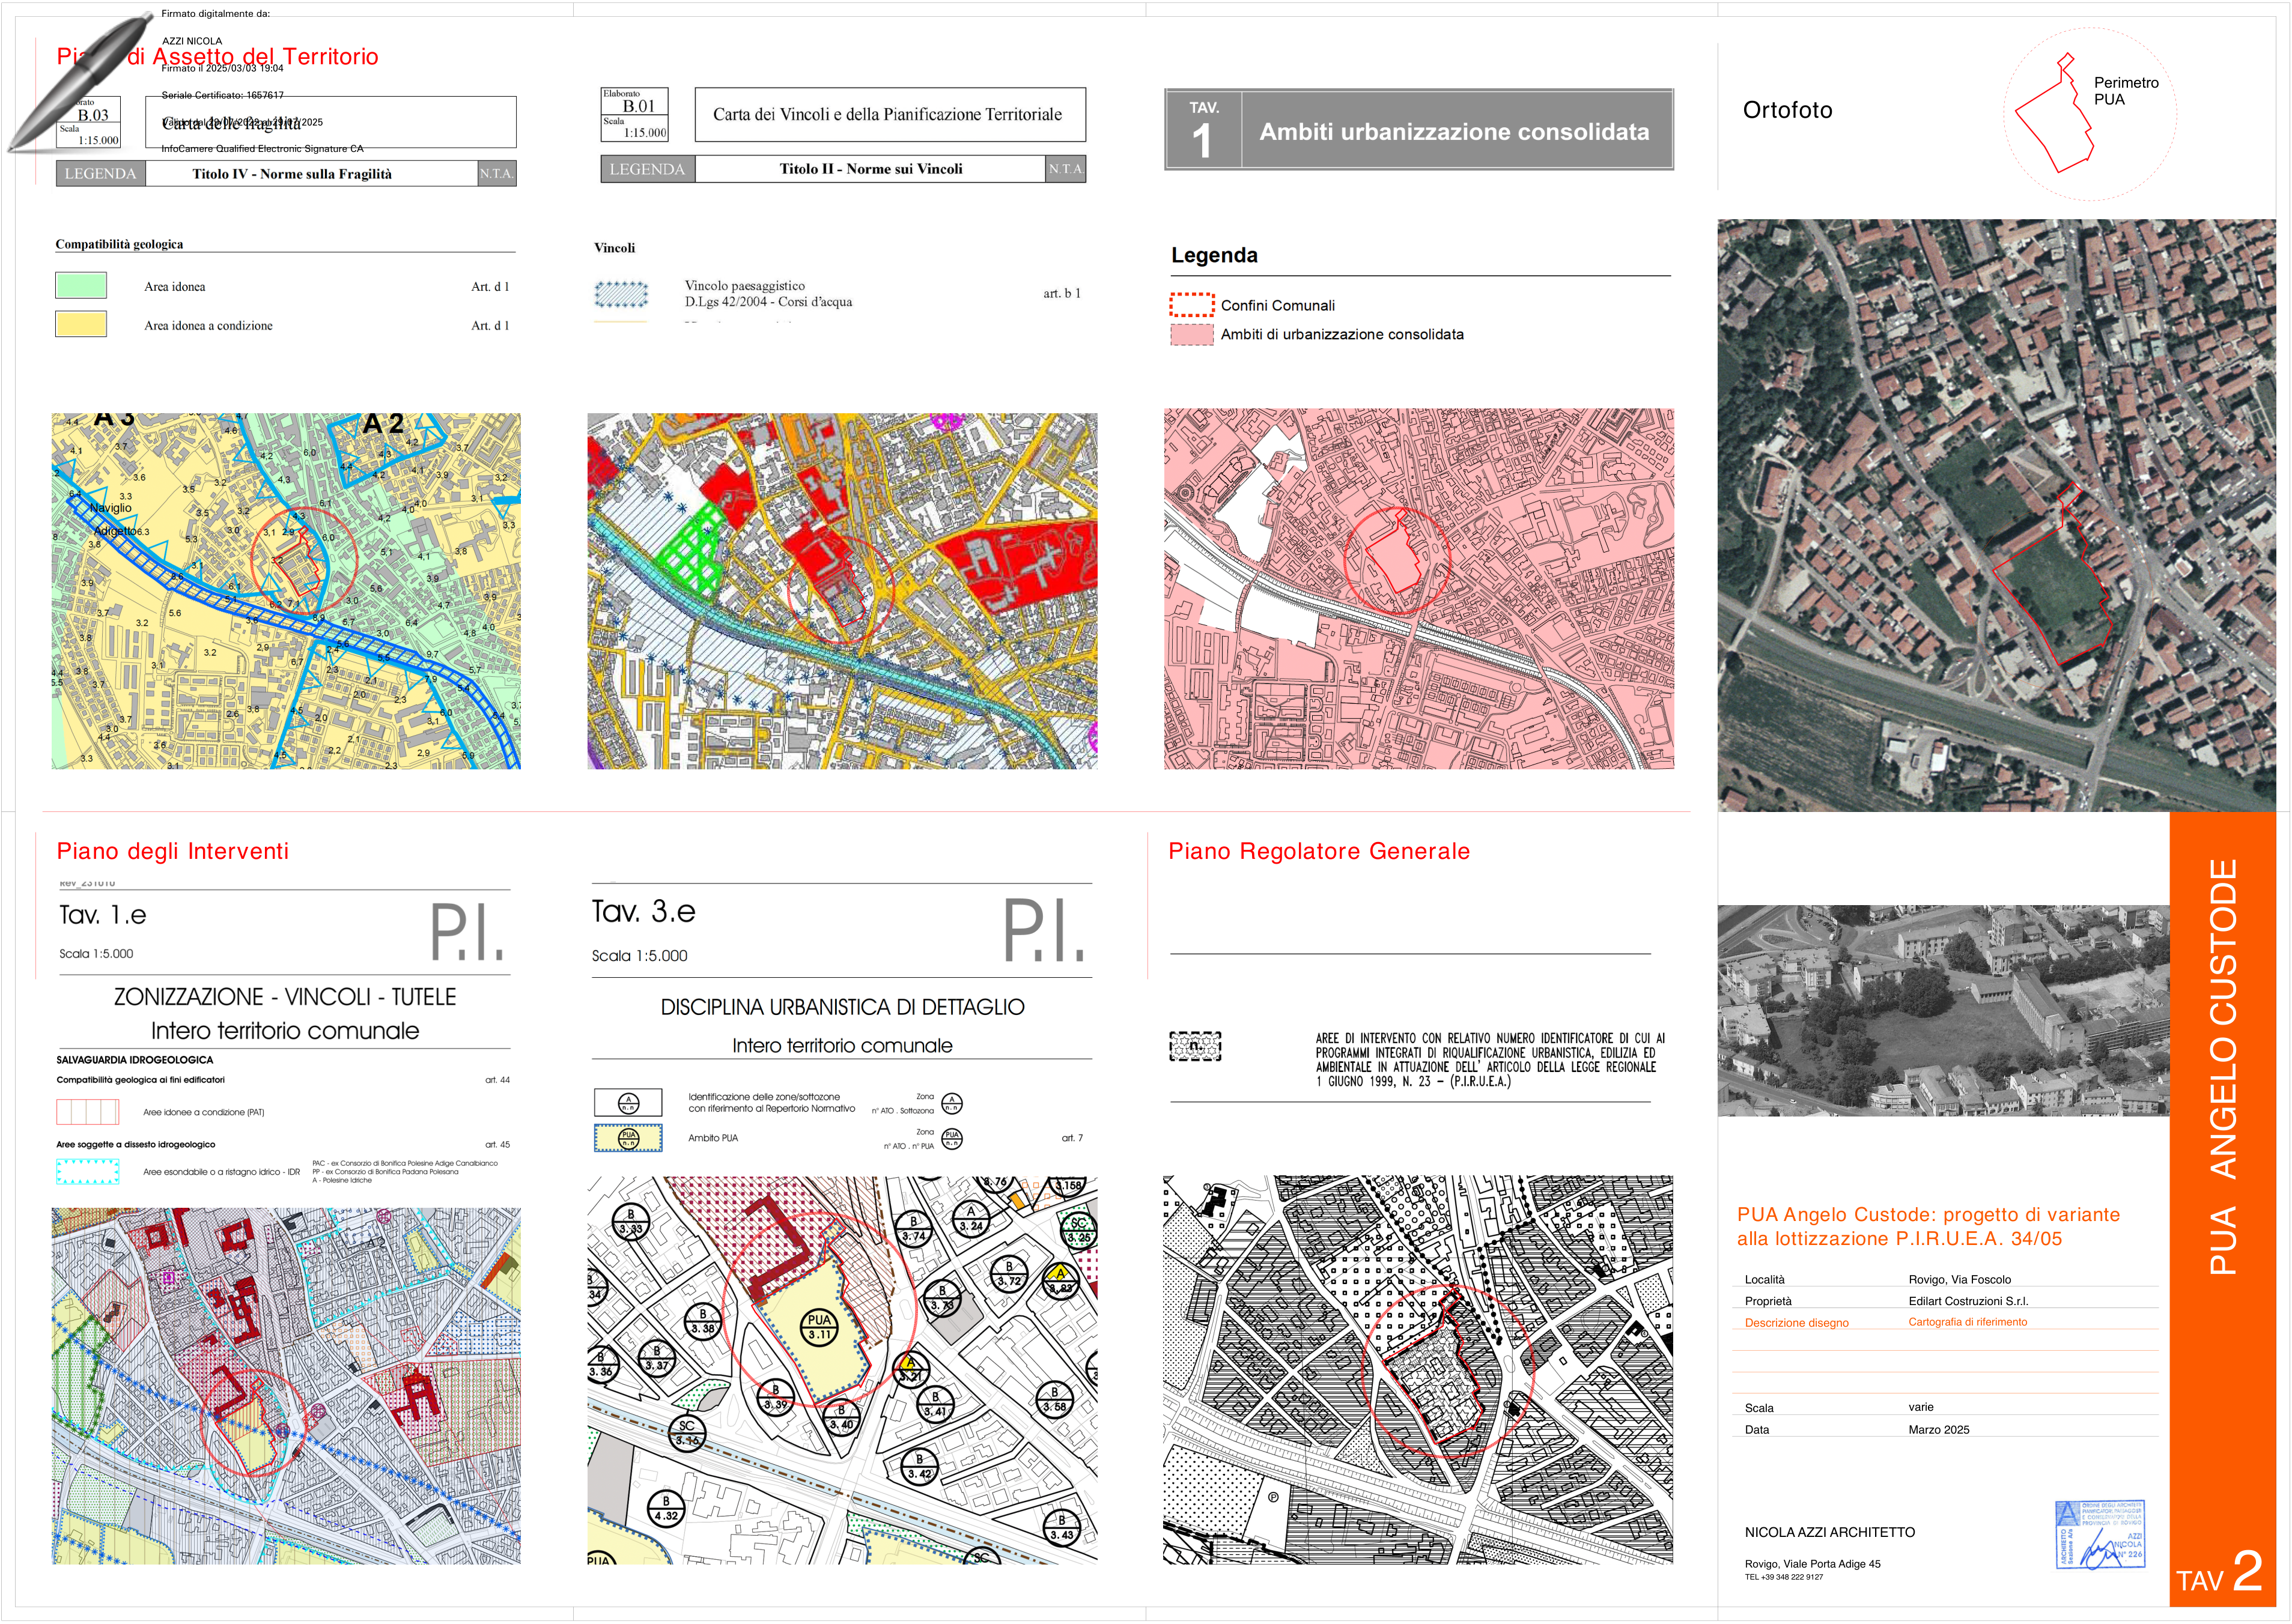Click the Piano Regolatore Generale hatched map
Image resolution: width=2292 pixels, height=1624 pixels.
(1418, 1369)
